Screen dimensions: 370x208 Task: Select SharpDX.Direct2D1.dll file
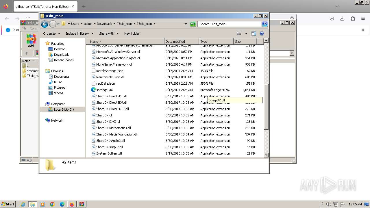pos(112,96)
